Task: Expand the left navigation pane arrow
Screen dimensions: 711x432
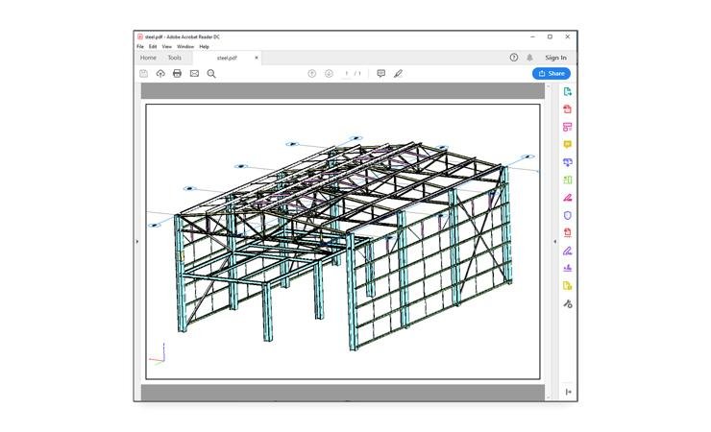Action: tap(137, 241)
